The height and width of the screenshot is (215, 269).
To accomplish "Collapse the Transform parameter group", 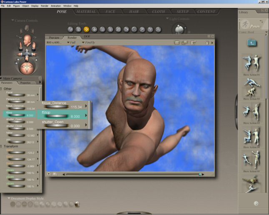I will pos(1,146).
